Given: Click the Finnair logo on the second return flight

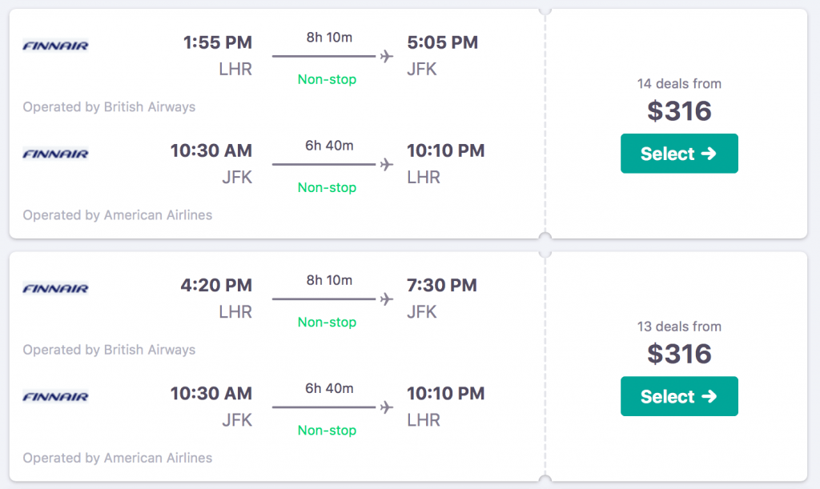Looking at the screenshot, I should (x=54, y=397).
